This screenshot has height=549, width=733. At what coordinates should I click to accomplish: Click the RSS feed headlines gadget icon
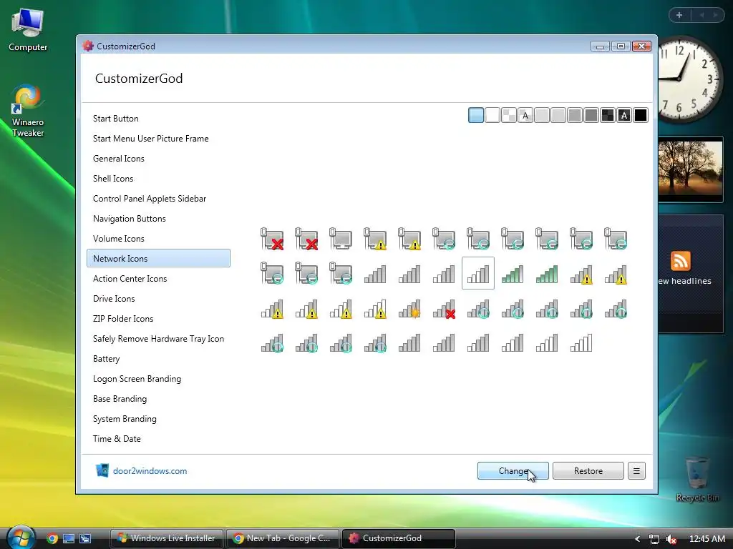[x=680, y=261]
